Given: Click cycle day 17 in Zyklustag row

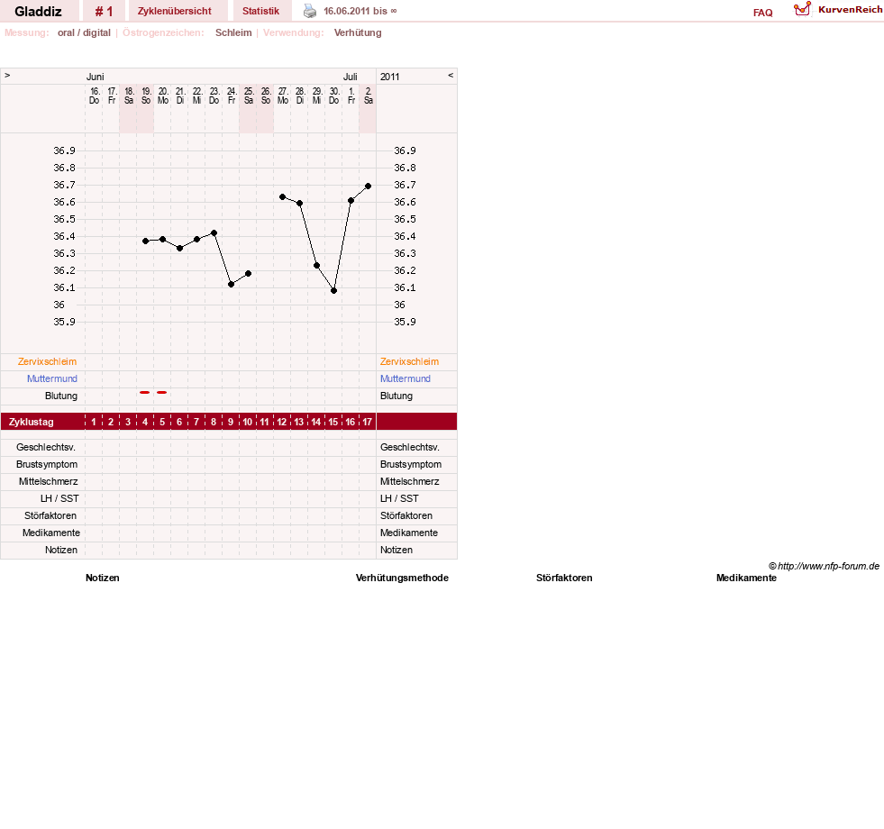Looking at the screenshot, I should tap(367, 422).
